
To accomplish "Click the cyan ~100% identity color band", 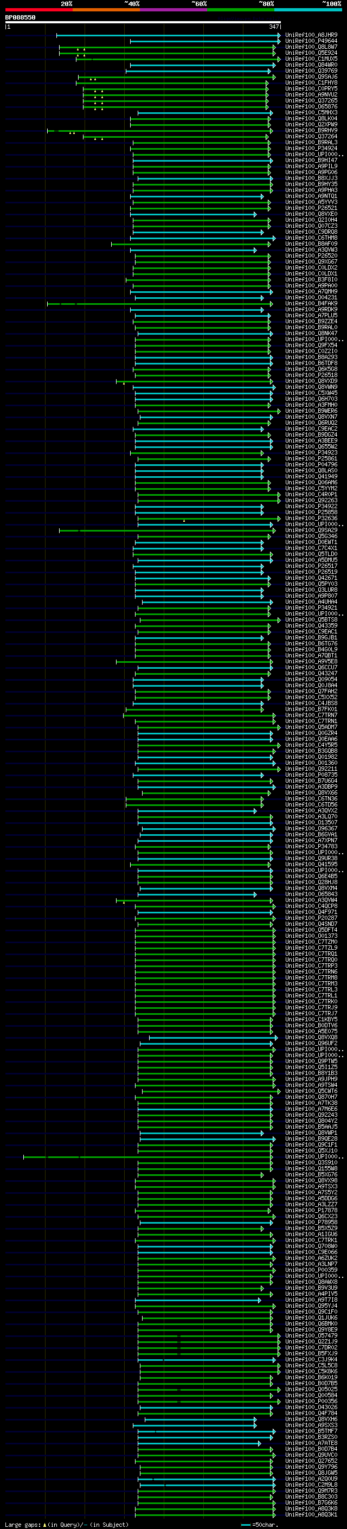I will pyautogui.click(x=309, y=10).
